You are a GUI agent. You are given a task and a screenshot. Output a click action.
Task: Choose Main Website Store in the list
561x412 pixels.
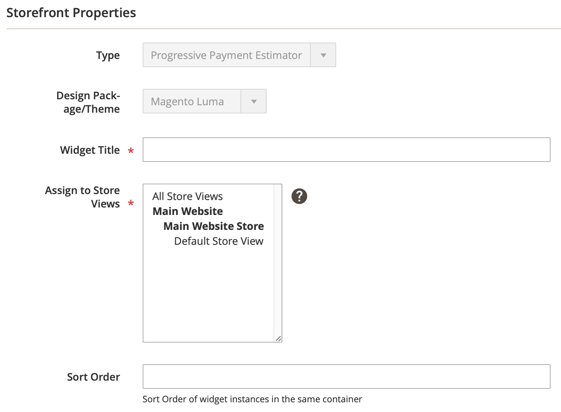pos(214,226)
